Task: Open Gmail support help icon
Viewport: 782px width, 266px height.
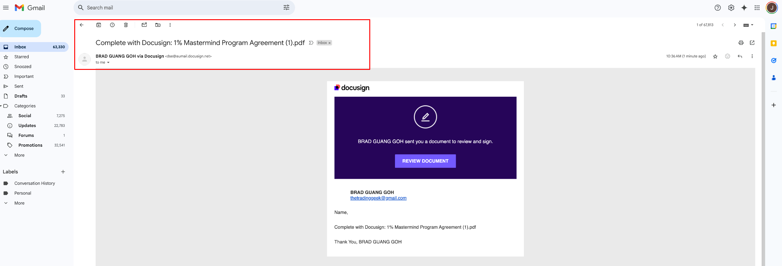Action: point(718,8)
